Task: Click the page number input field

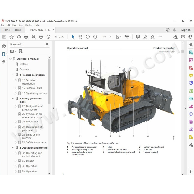Action: tap(56, 37)
